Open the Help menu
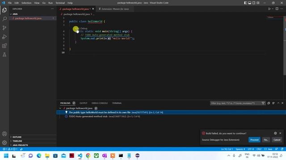 pyautogui.click(x=70, y=3)
